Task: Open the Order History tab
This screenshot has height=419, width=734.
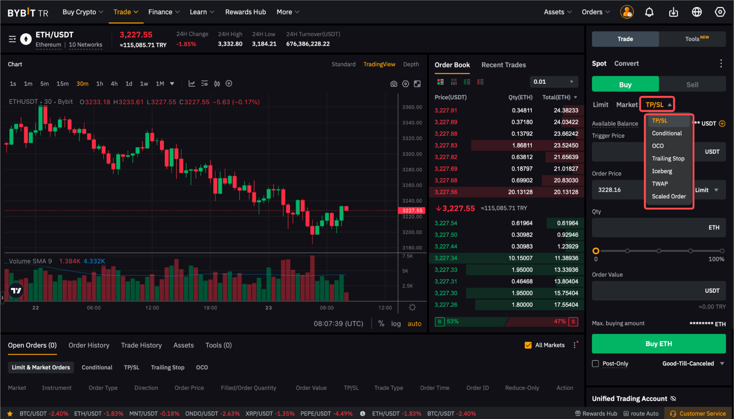Action: 89,345
